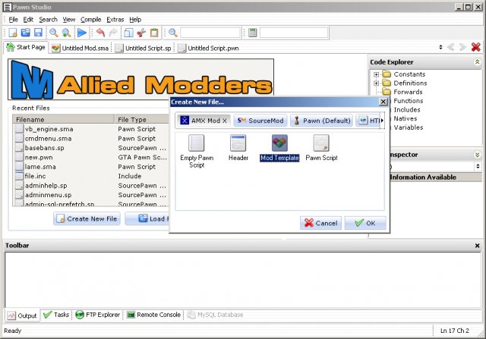This screenshot has width=486, height=339.
Task: Click the New file toolbar icon
Action: [13, 33]
